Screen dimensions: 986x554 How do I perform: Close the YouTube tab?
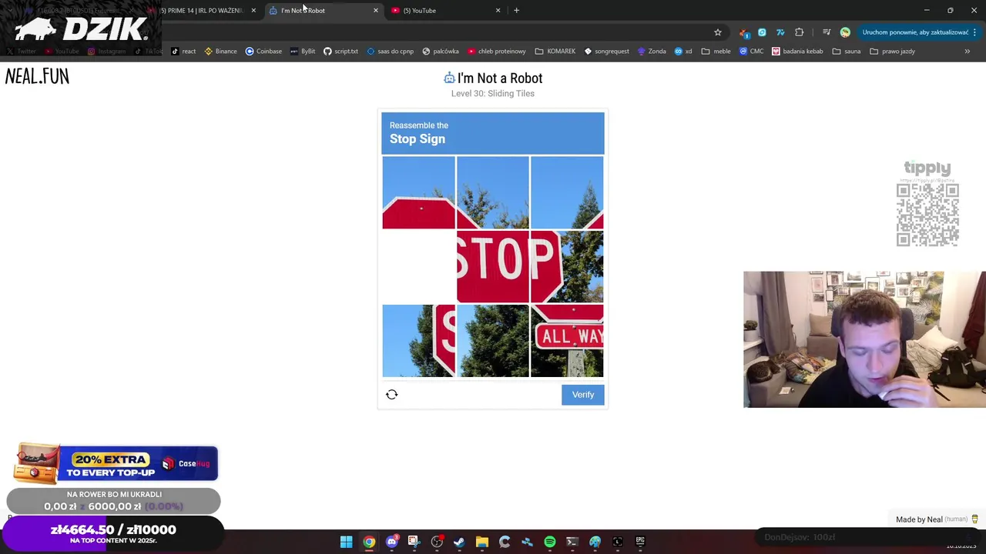[x=498, y=11]
